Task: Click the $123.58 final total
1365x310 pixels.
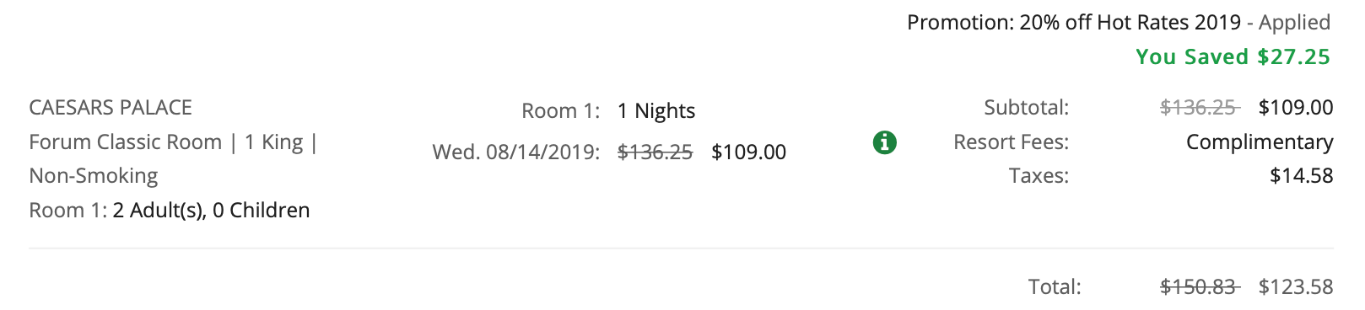Action: coord(1296,287)
